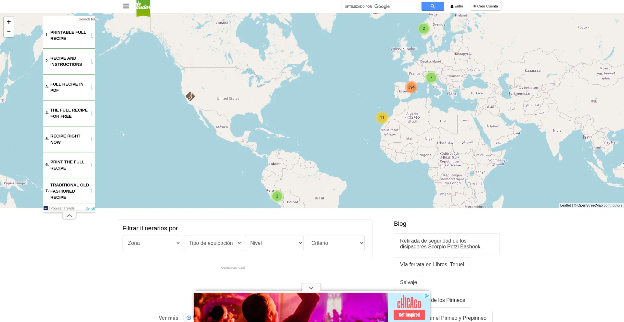Focus the Google custom search field

click(x=395, y=6)
